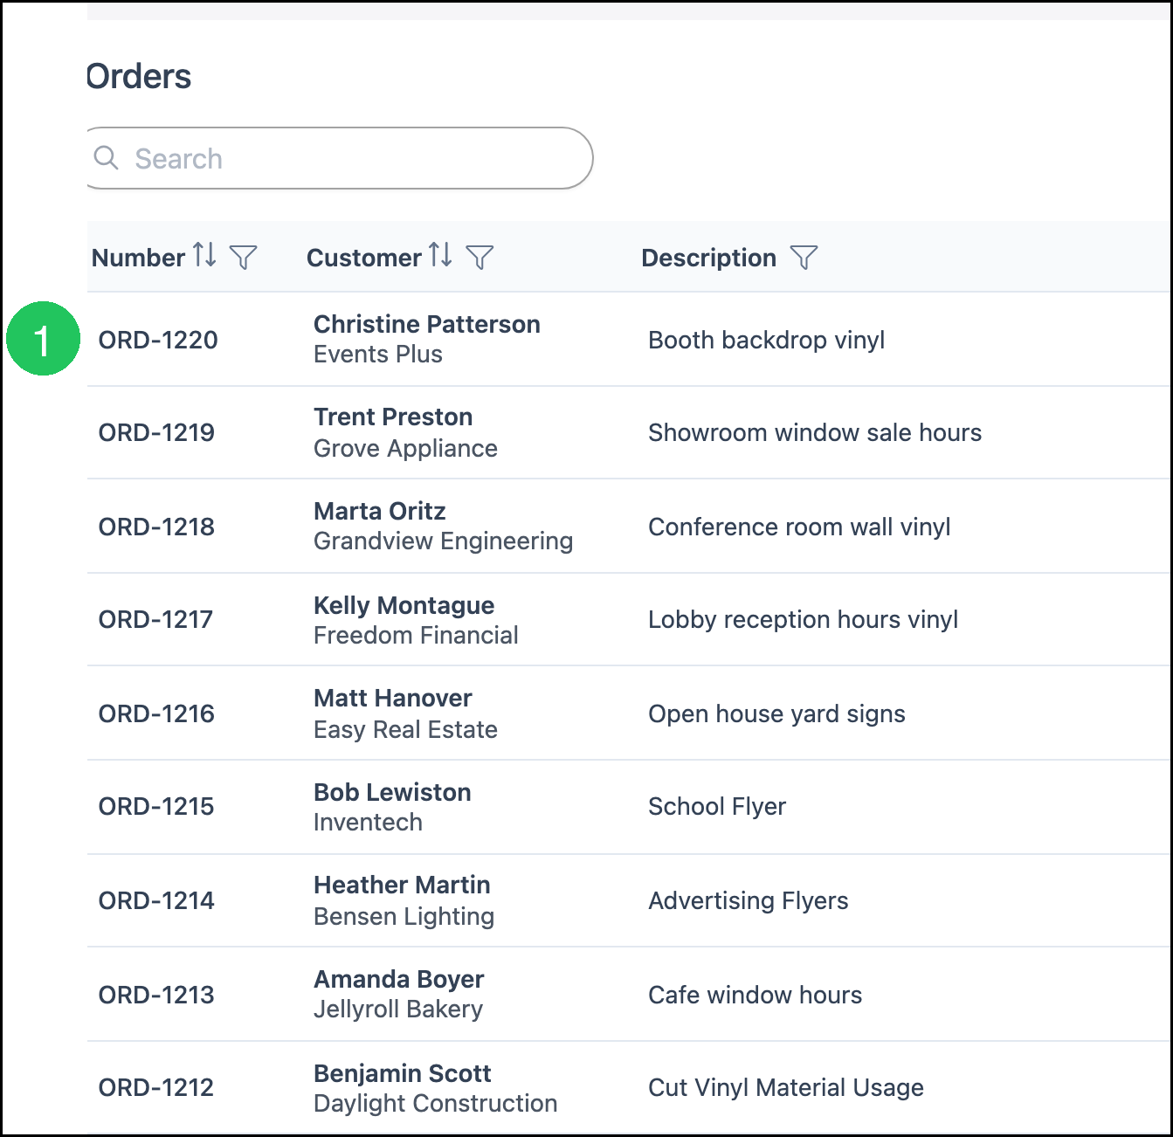1173x1137 pixels.
Task: Open order ORD-1218
Action: pyautogui.click(x=156, y=527)
